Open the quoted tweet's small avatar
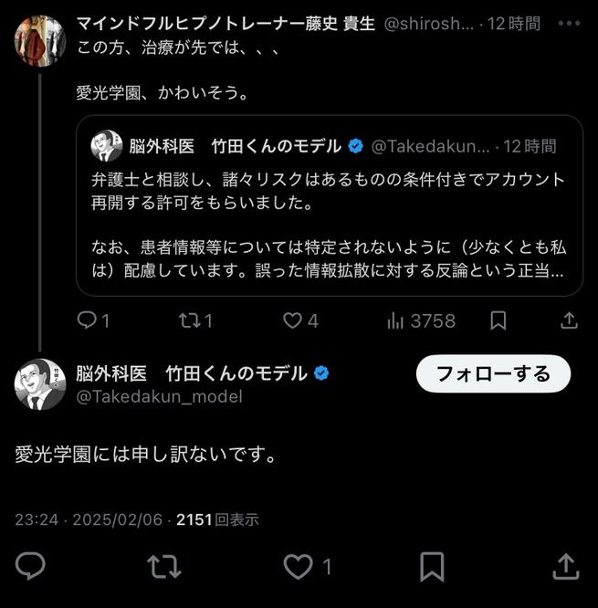The width and height of the screenshot is (598, 608). (x=107, y=146)
